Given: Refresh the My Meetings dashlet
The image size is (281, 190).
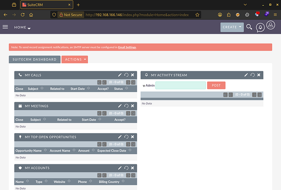Looking at the screenshot, I should click(x=126, y=106).
